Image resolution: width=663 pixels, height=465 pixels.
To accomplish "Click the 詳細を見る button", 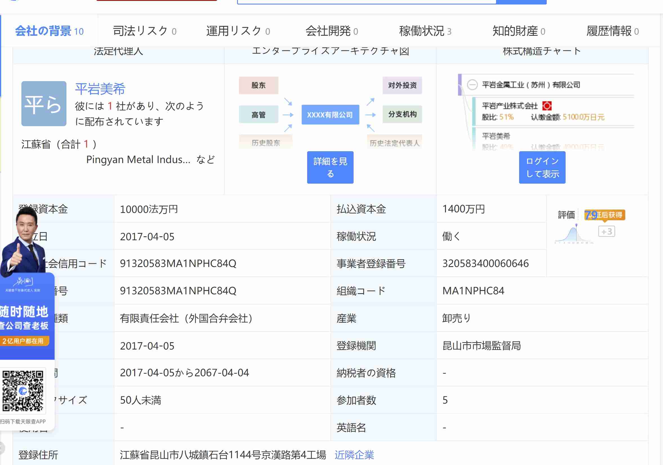I will [330, 167].
